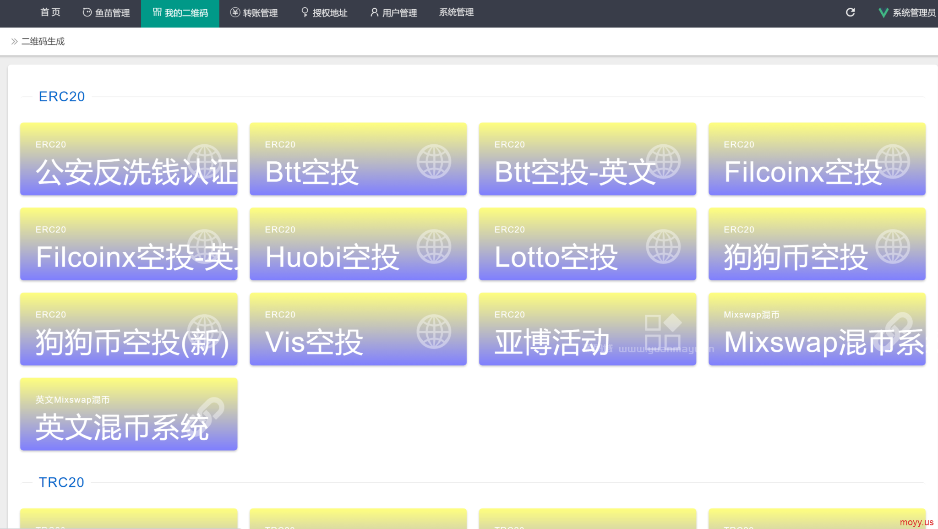Image resolution: width=938 pixels, height=529 pixels.
Task: Click the fish icon beside 鱼苗管理
Action: click(87, 12)
